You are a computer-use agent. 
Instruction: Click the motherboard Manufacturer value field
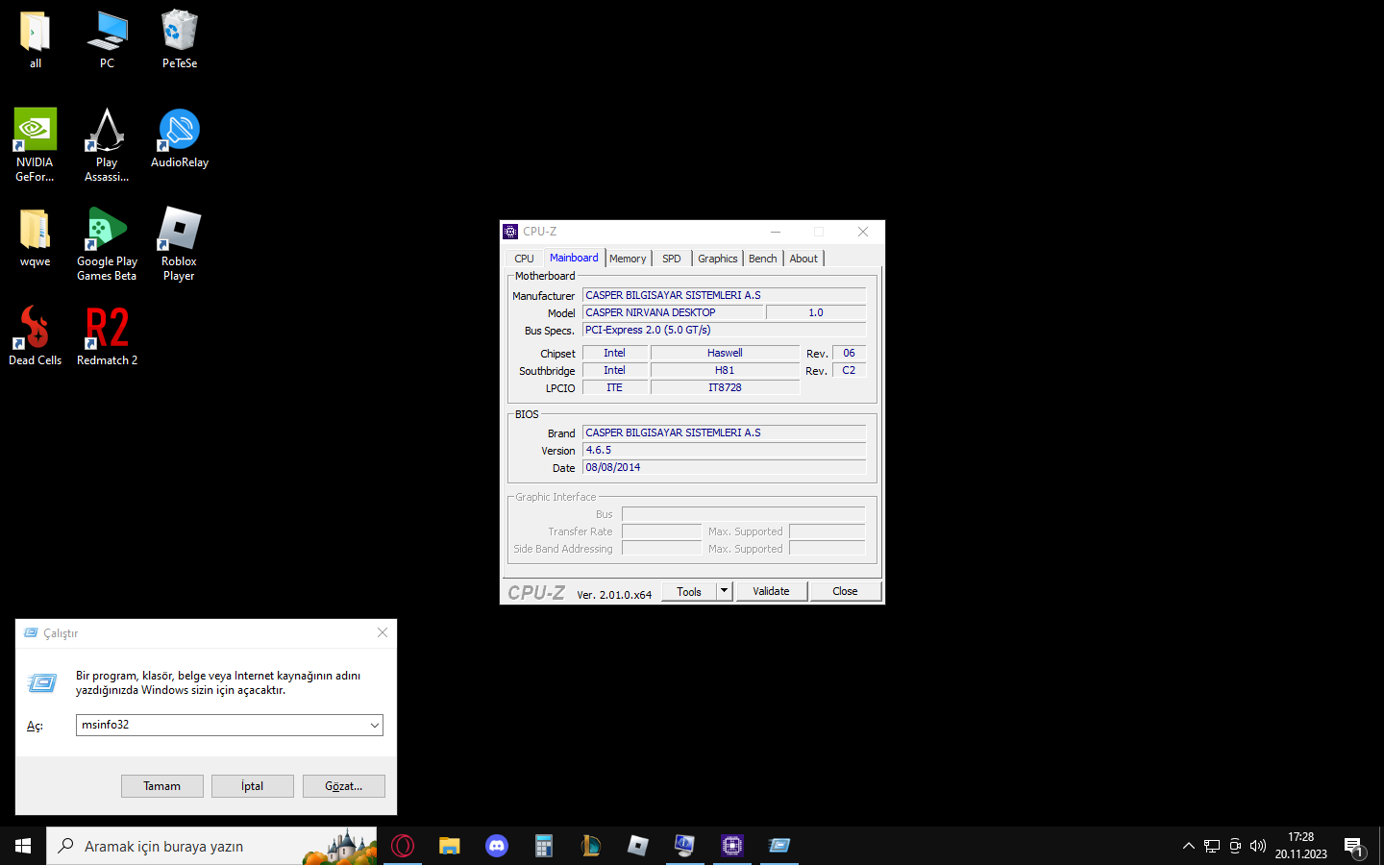[724, 295]
